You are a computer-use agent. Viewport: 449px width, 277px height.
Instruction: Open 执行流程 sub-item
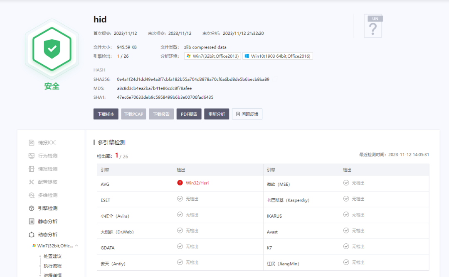tap(52, 266)
